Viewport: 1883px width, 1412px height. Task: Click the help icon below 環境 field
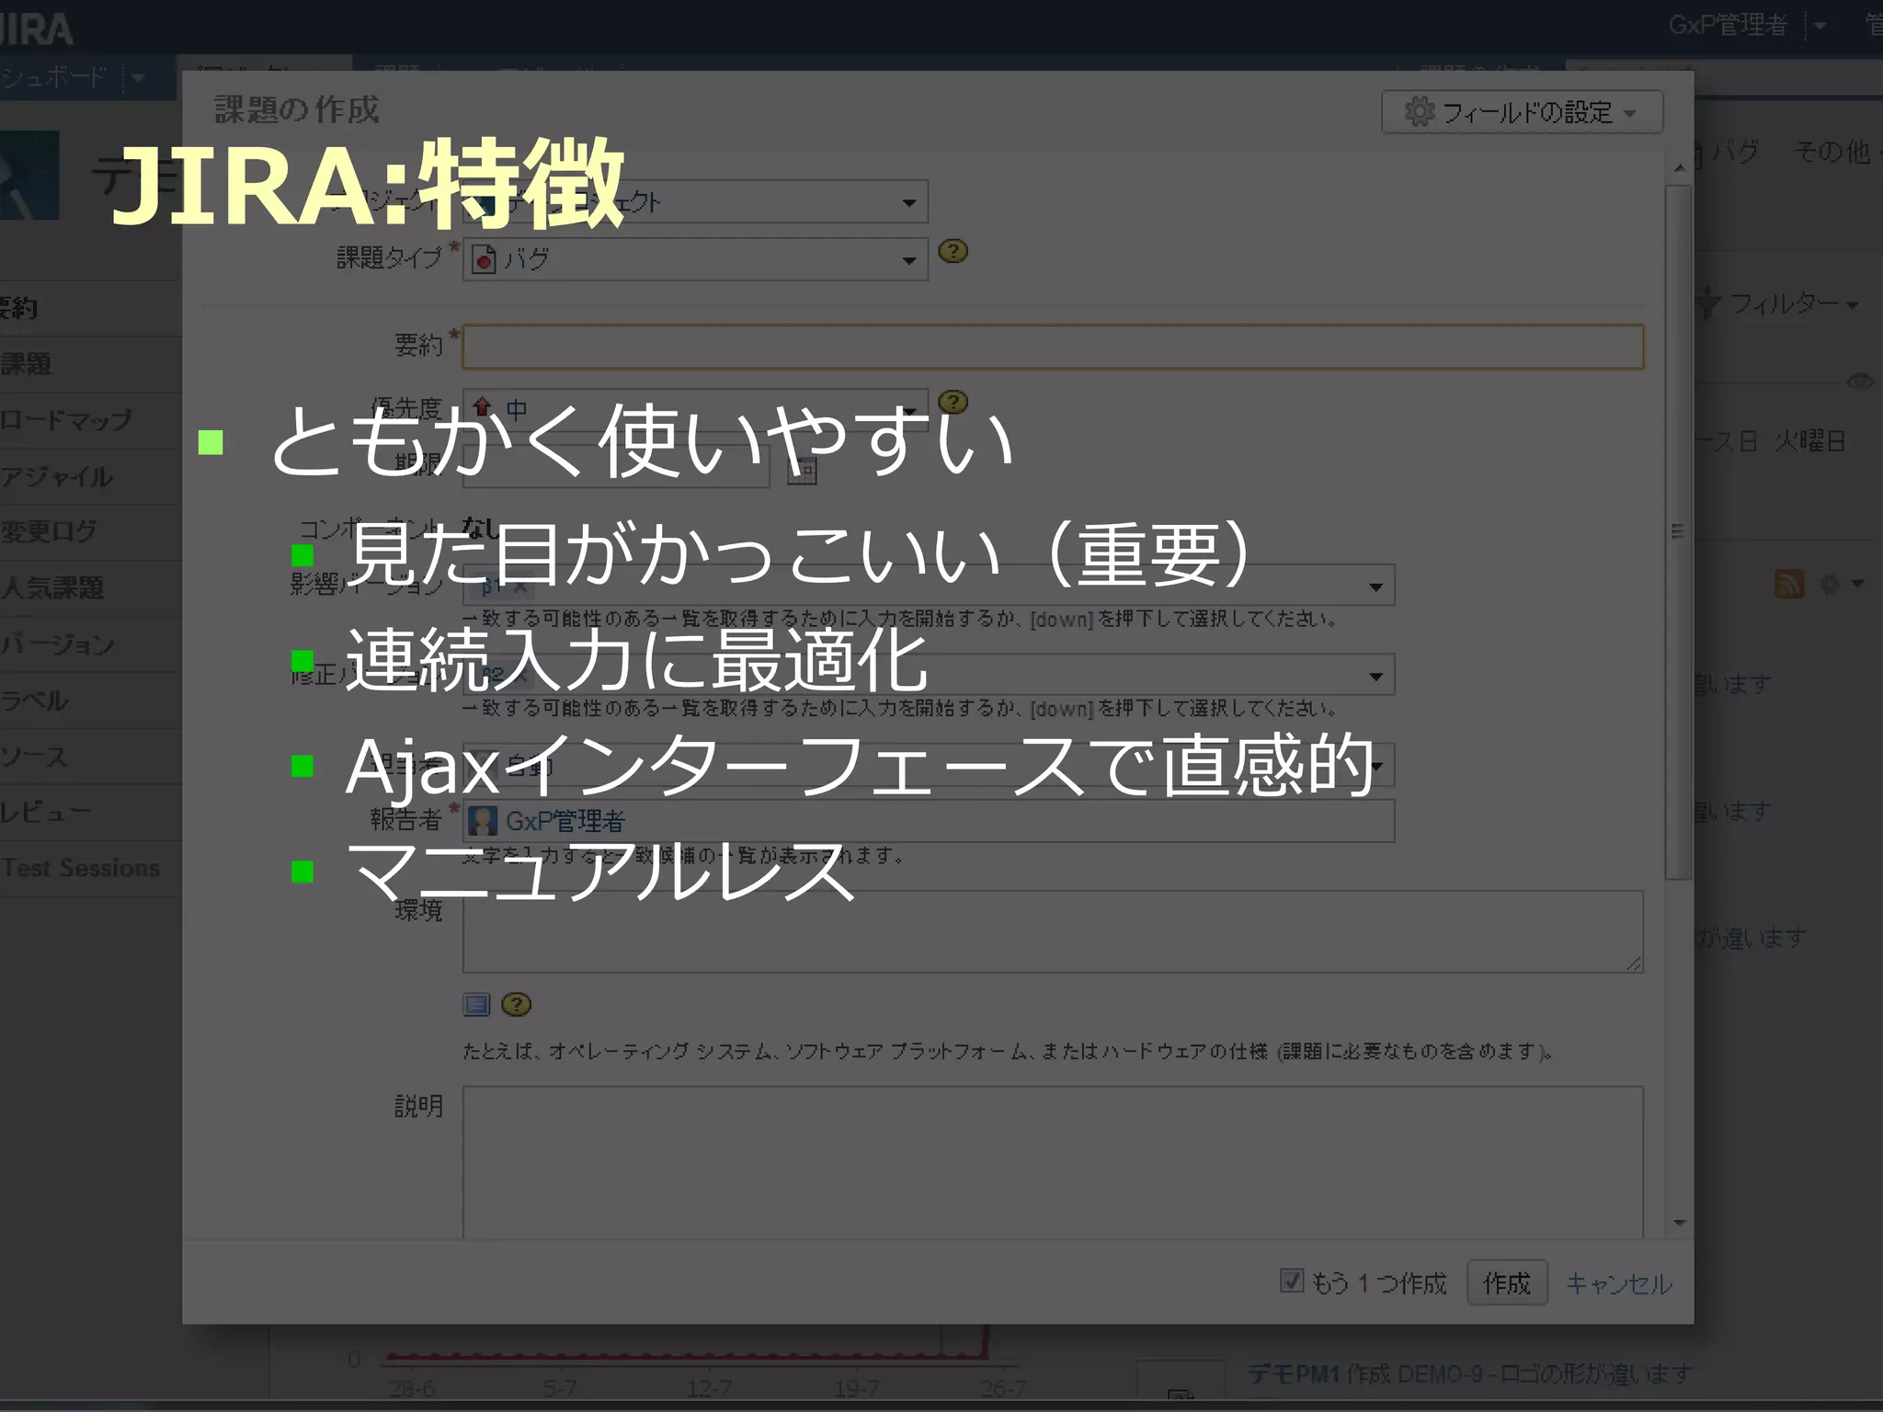click(517, 1005)
